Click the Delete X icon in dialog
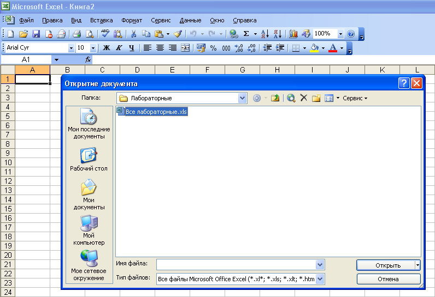 click(x=304, y=98)
